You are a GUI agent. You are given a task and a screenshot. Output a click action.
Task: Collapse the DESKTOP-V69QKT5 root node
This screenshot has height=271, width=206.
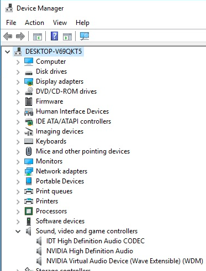click(x=8, y=52)
